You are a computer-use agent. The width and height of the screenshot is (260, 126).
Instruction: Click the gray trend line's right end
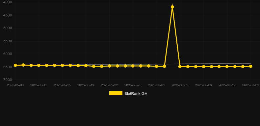pos(250,63)
